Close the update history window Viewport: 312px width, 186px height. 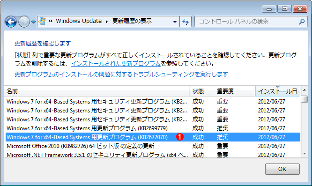[300, 9]
